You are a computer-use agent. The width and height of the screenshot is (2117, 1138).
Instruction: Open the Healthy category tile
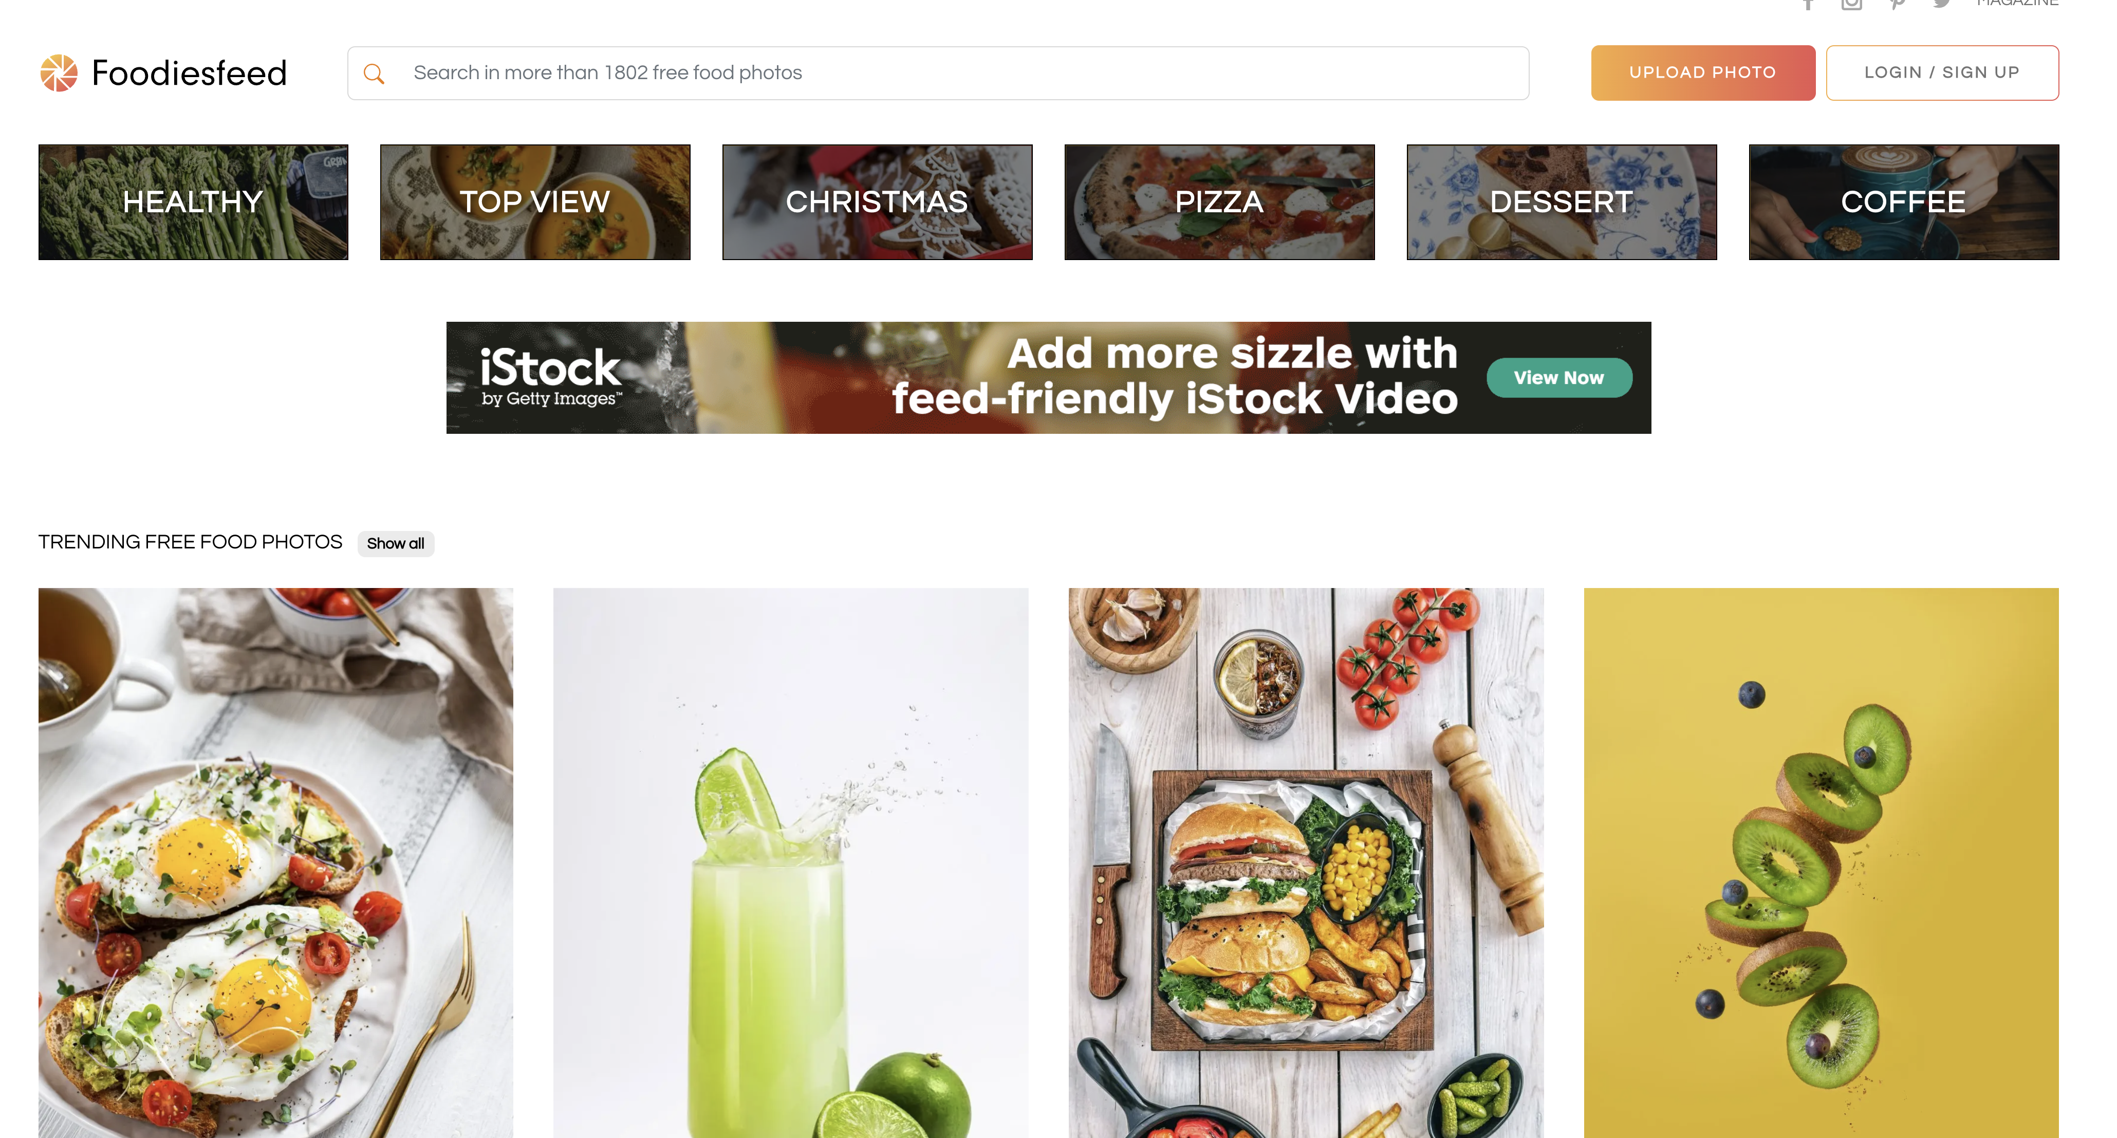[x=193, y=203]
